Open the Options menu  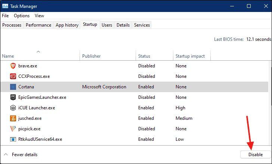click(22, 16)
